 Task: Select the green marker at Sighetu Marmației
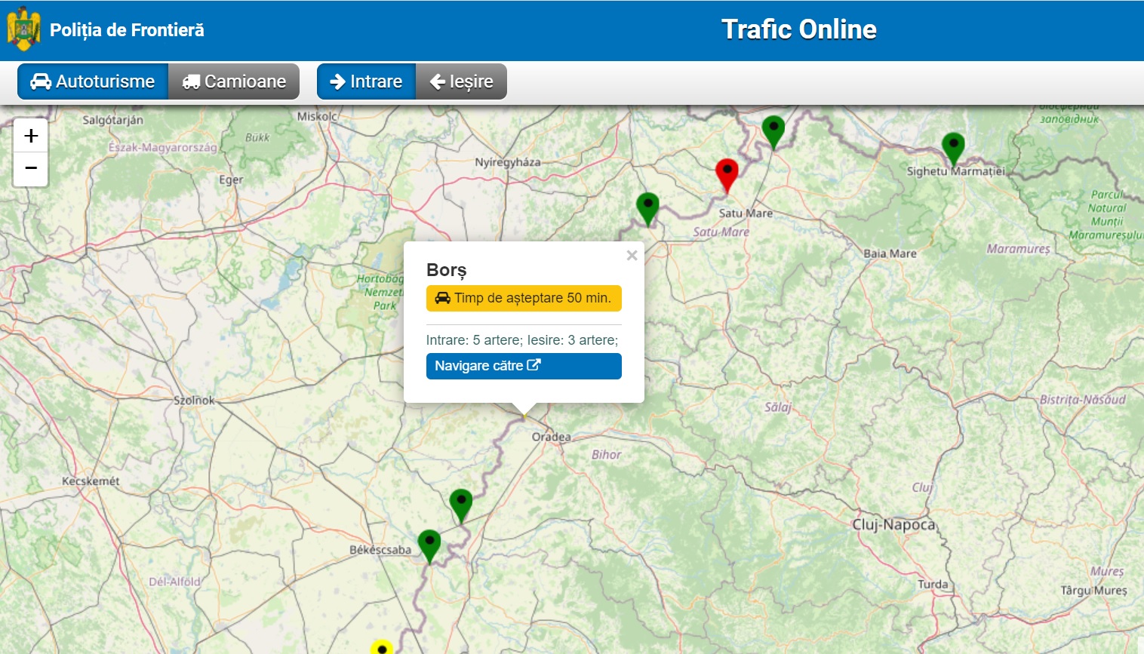click(x=953, y=146)
